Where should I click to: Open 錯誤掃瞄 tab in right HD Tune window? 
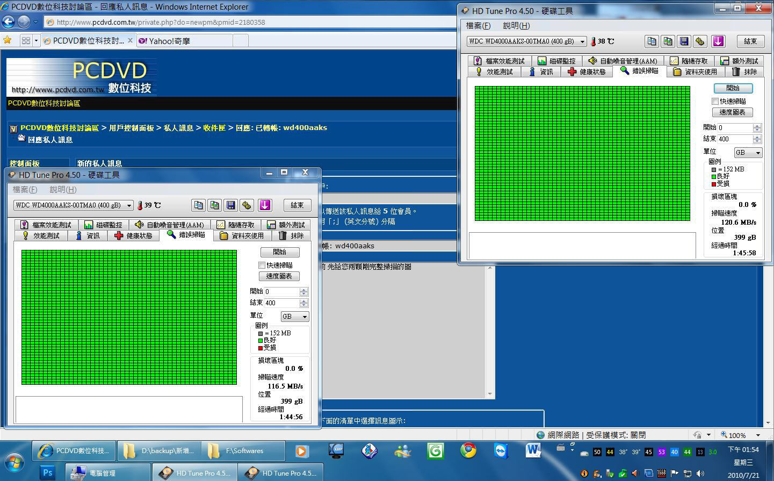point(639,71)
